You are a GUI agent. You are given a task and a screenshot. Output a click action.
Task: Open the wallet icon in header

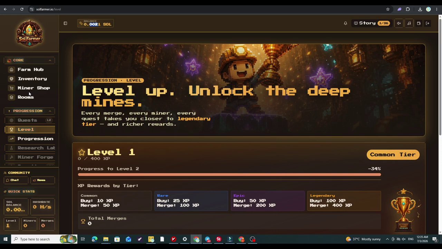pyautogui.click(x=419, y=23)
